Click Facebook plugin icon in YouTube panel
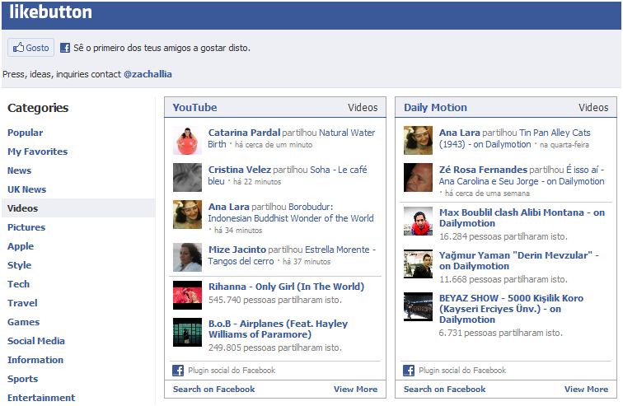The height and width of the screenshot is (406, 623). pyautogui.click(x=178, y=371)
